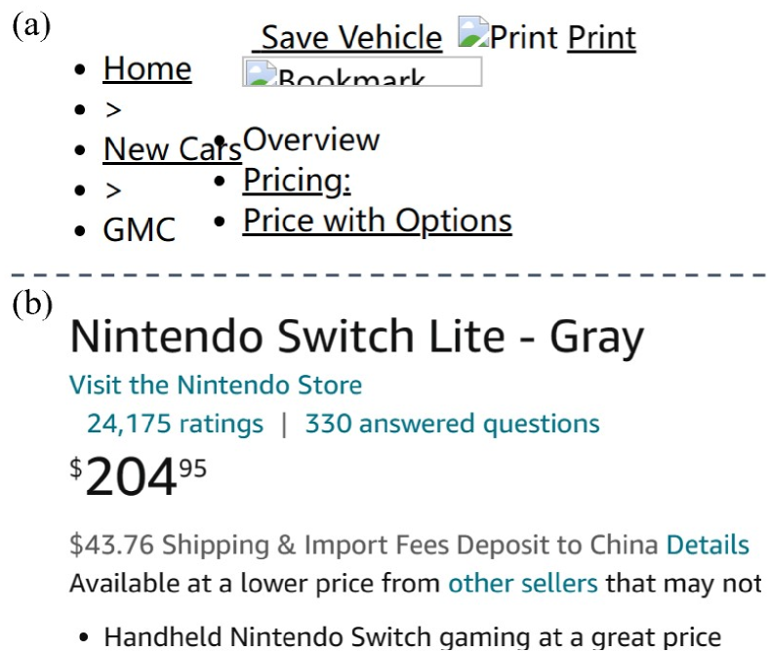Click the Bookmark image icon

(x=361, y=72)
